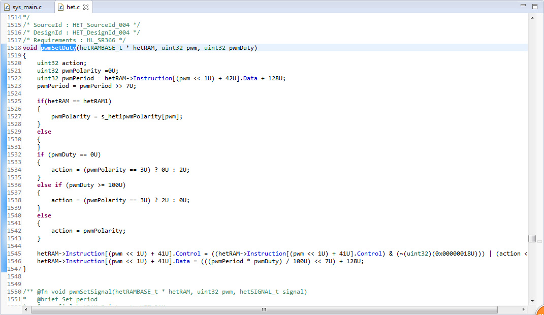Click the vertical scrollbar thumb

pyautogui.click(x=532, y=238)
